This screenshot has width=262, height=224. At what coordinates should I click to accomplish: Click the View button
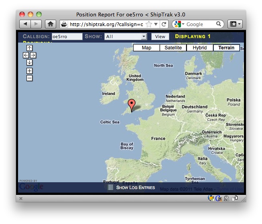[160, 37]
